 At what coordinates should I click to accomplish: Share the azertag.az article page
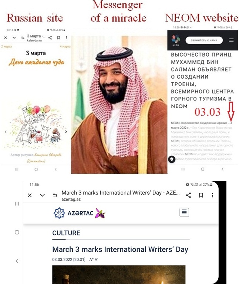point(188,195)
